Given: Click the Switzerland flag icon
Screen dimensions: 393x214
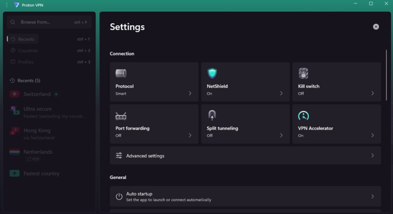Looking at the screenshot, I should (x=15, y=94).
